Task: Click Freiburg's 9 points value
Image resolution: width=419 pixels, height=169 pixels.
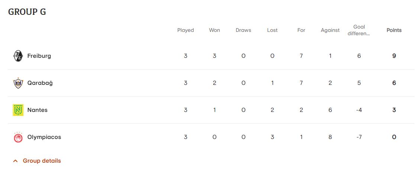Action: point(394,56)
